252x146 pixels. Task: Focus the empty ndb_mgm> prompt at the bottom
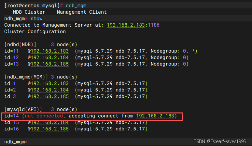pos(16,142)
